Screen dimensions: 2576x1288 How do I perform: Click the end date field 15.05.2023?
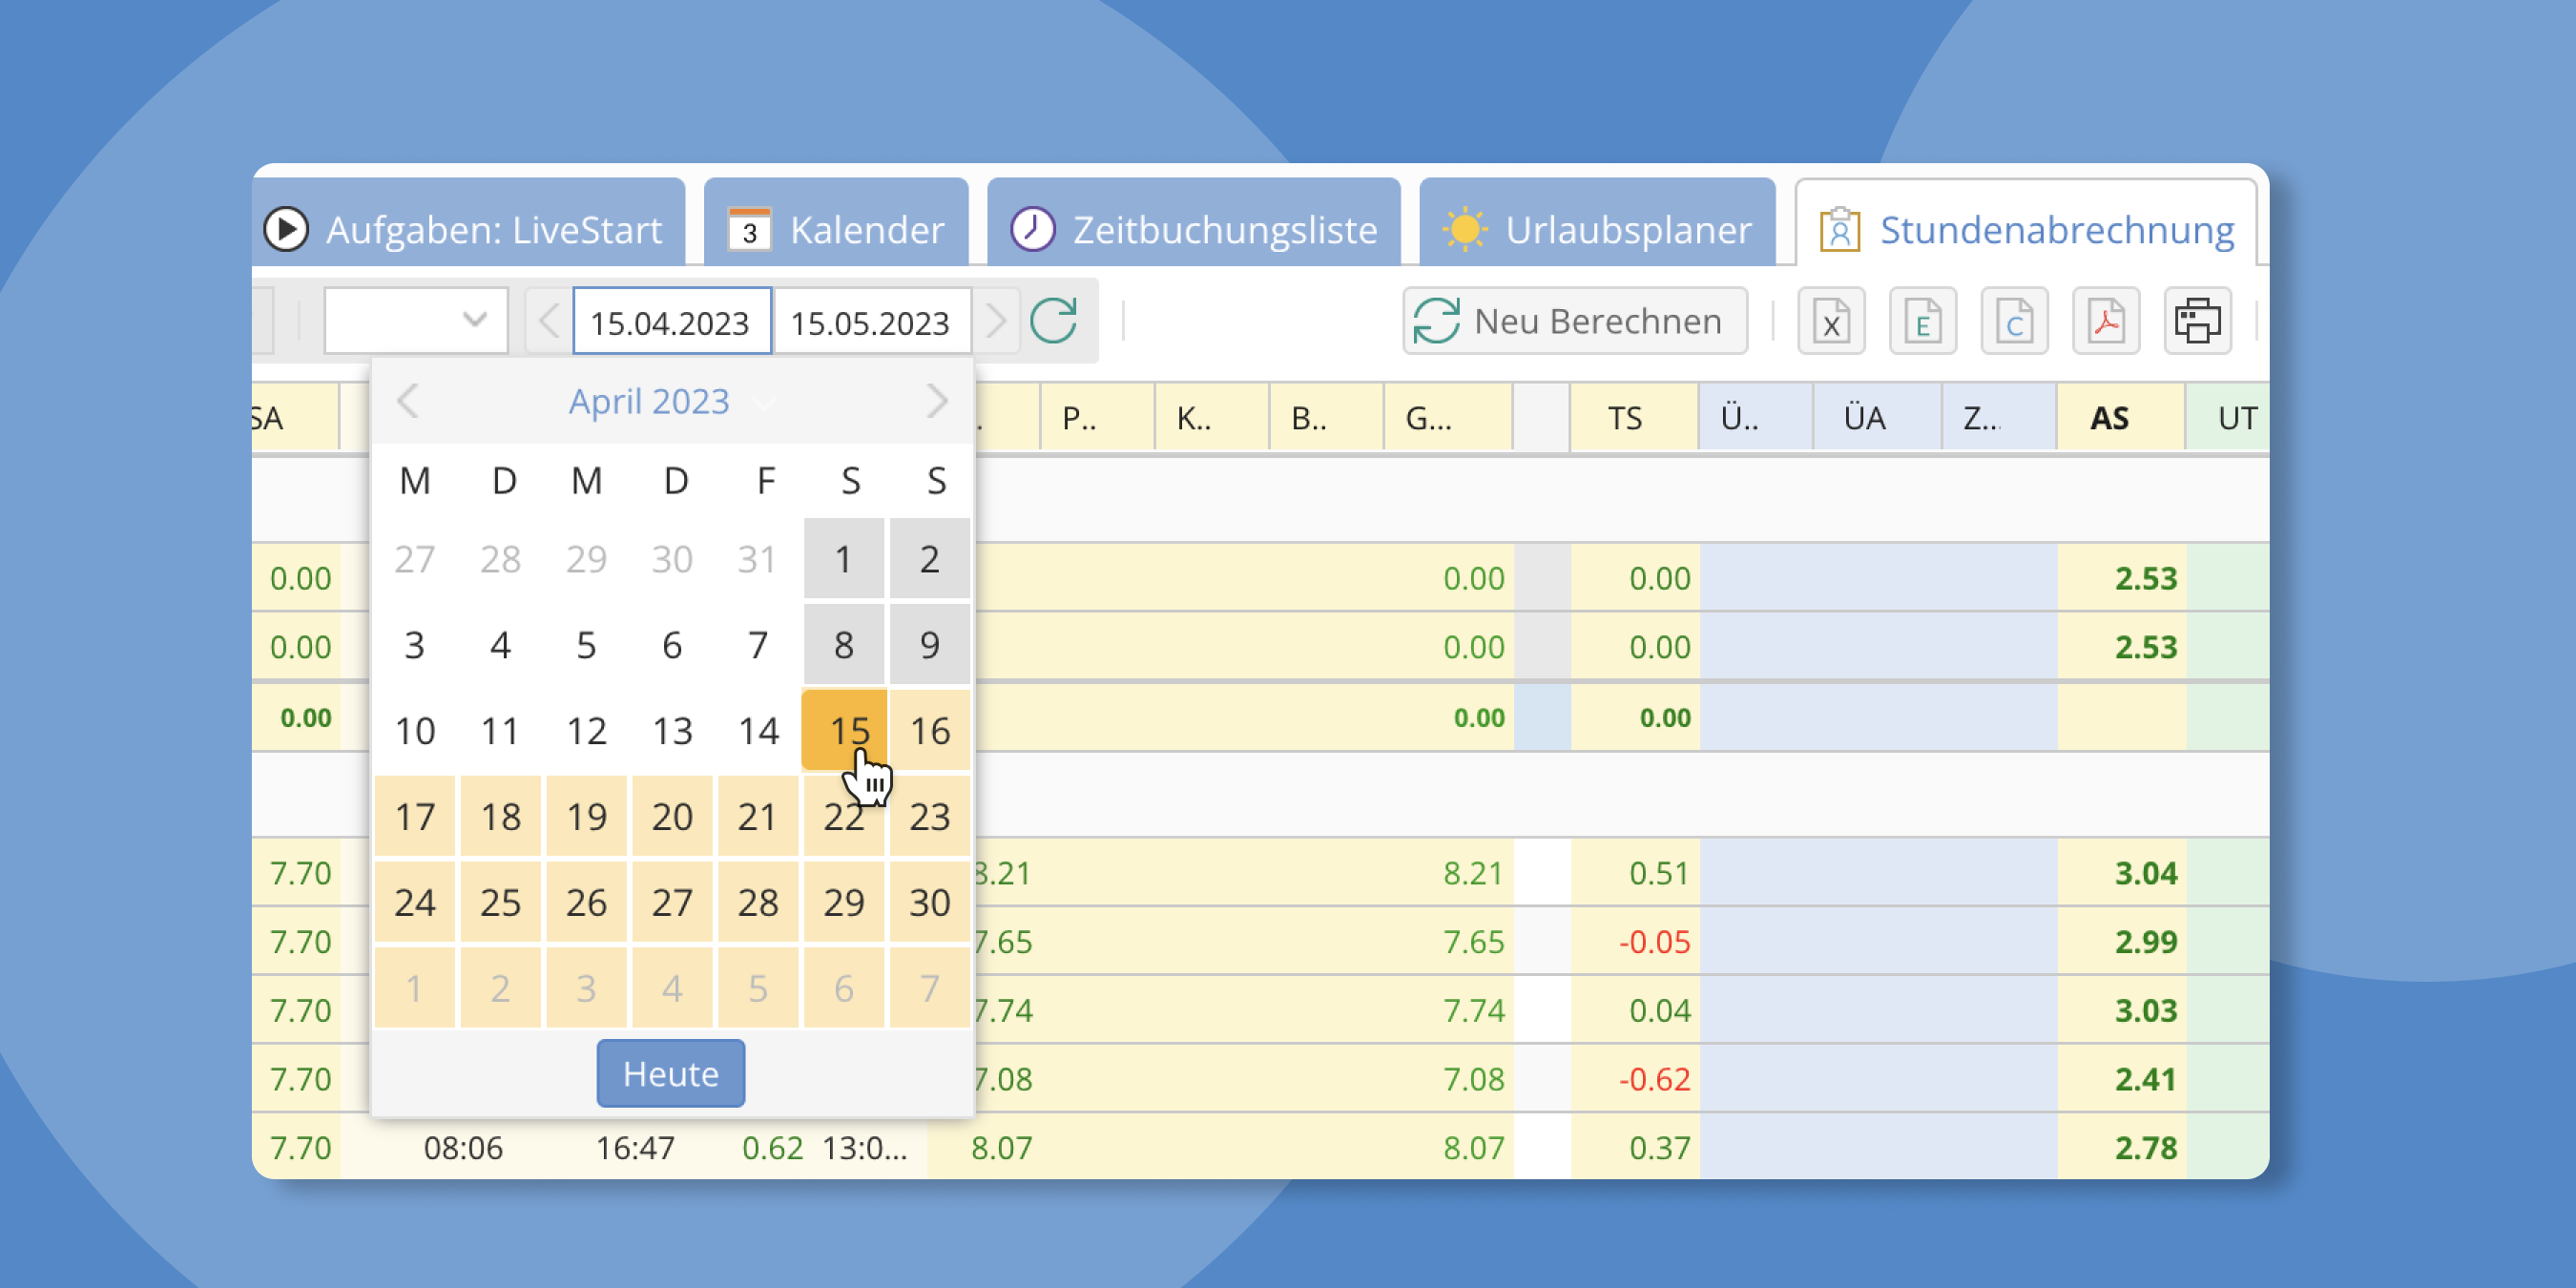872,321
